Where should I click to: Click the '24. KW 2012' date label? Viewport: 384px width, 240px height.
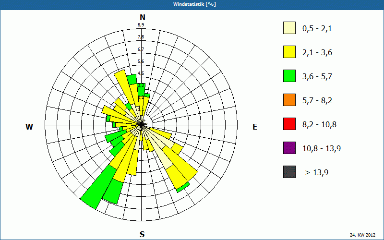tap(363, 235)
